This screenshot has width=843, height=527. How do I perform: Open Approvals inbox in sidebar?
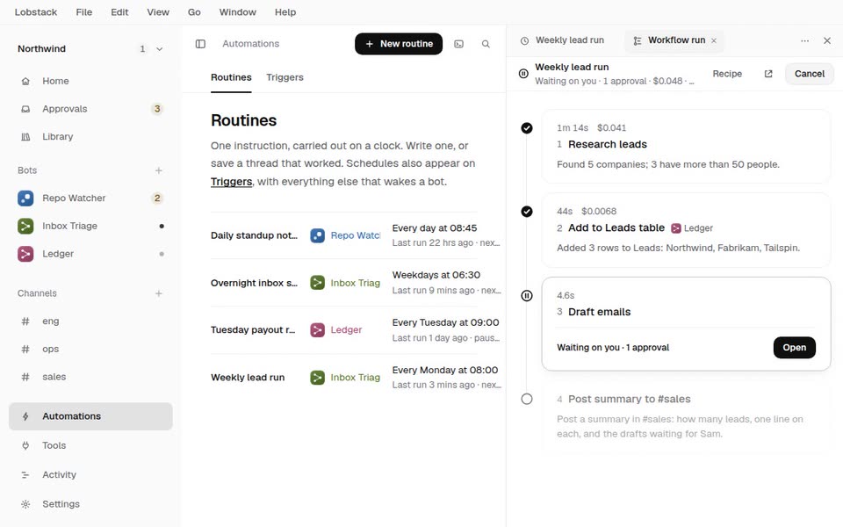coord(90,109)
